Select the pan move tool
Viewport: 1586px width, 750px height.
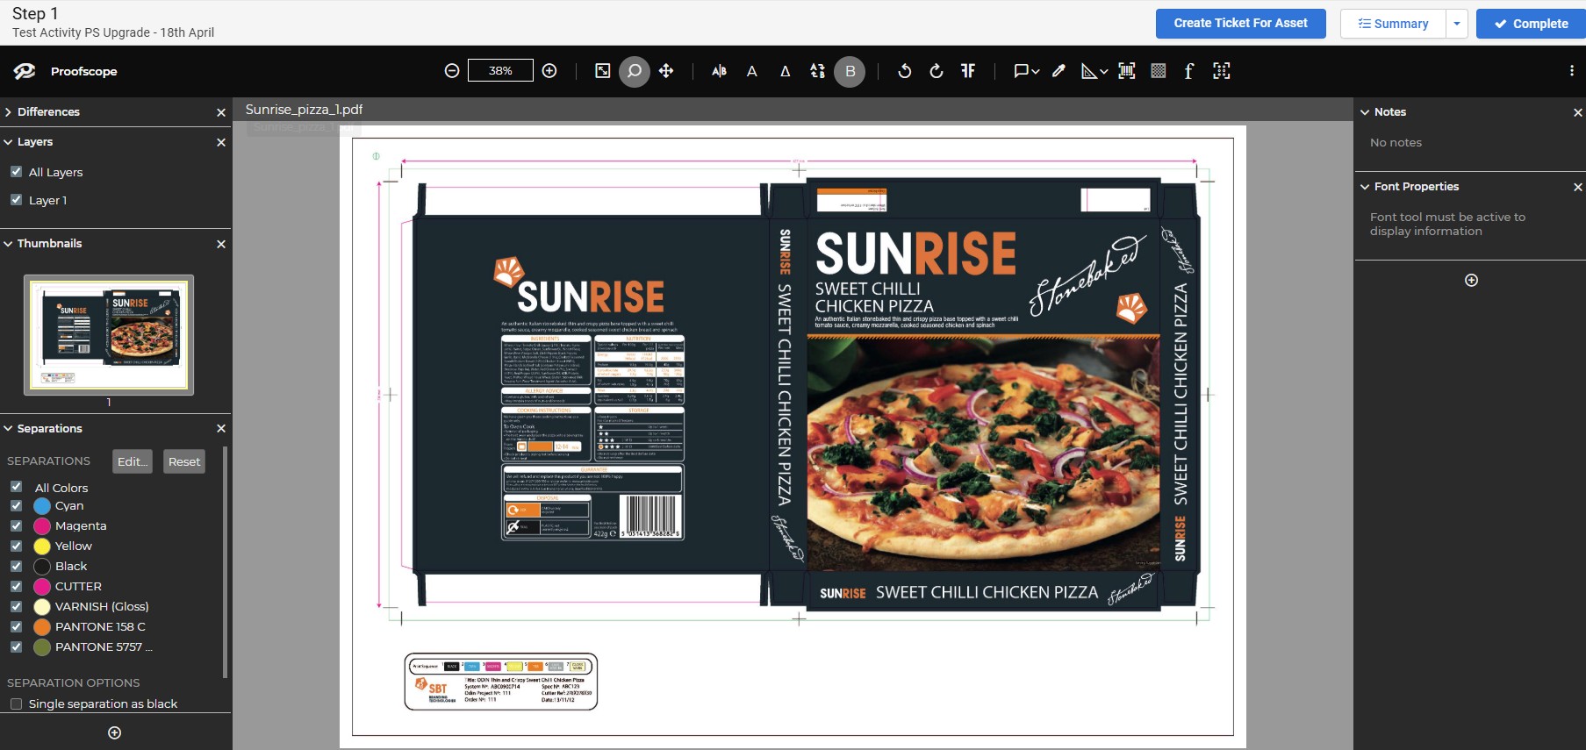[x=666, y=71]
